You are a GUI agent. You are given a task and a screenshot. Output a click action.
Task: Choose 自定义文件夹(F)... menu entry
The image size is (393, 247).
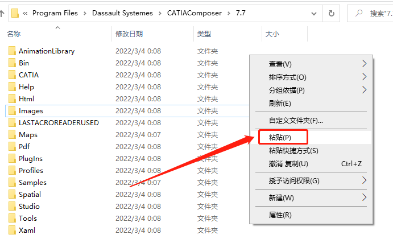pyautogui.click(x=311, y=121)
